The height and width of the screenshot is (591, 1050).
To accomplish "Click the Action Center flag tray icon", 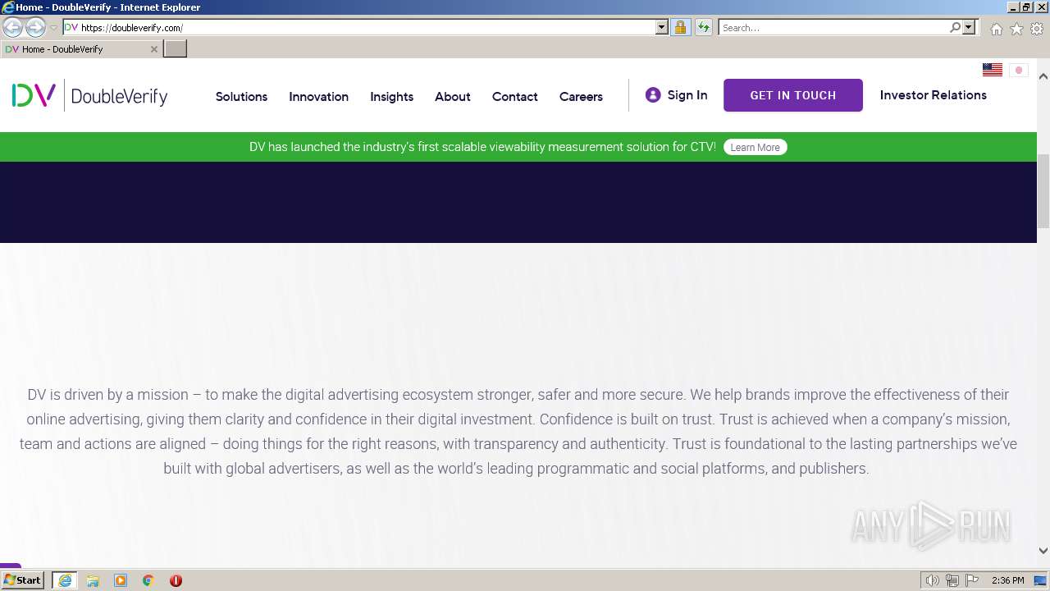I will (972, 580).
